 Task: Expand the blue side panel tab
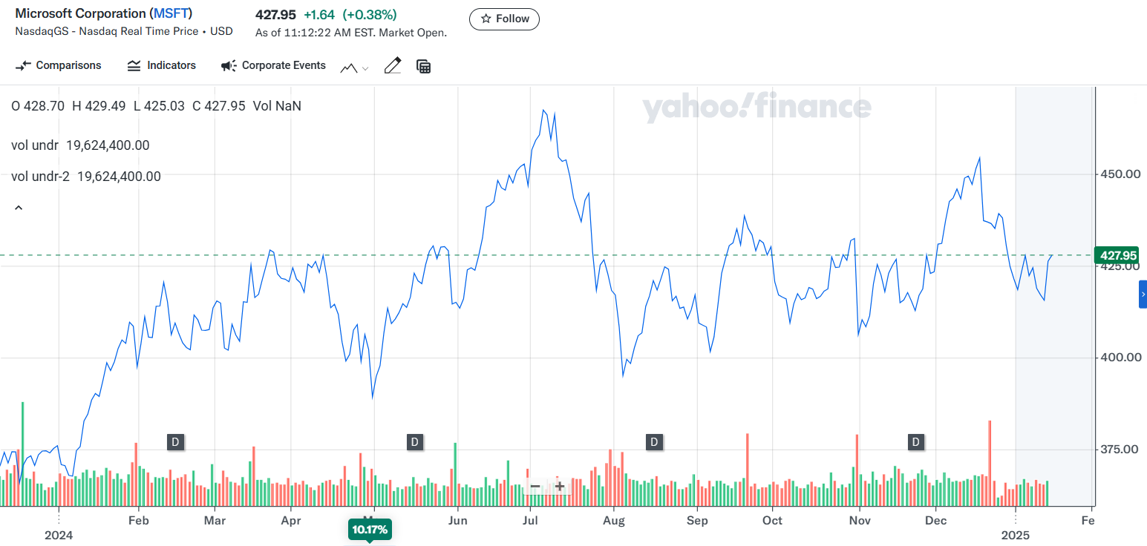pos(1143,295)
